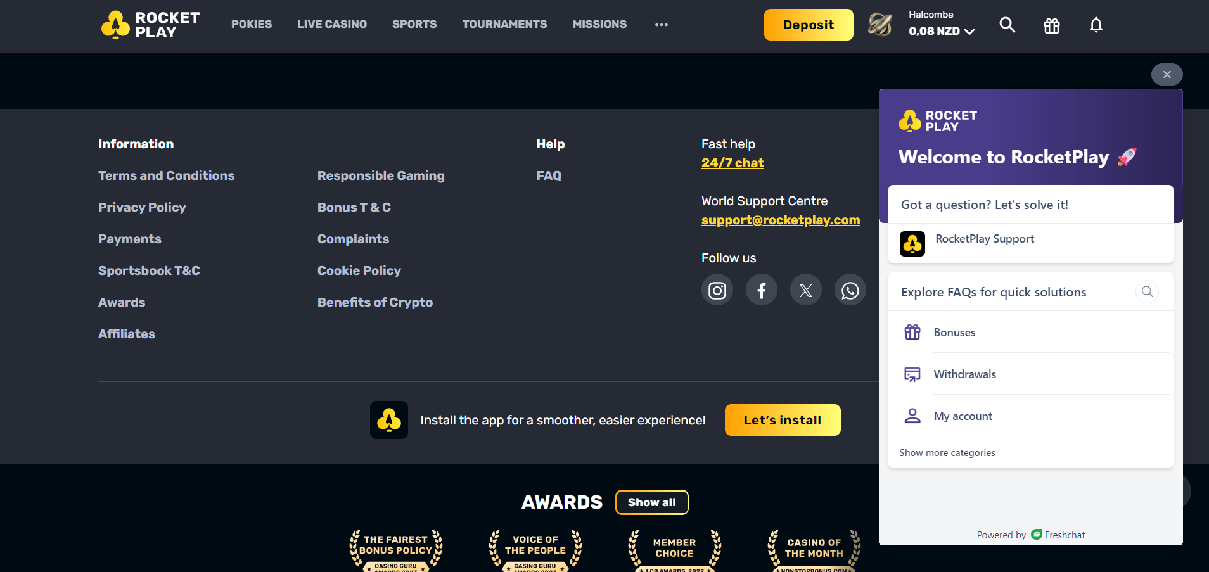Viewport: 1209px width, 572px height.
Task: Click the planet avatar icon near balance
Action: (x=880, y=25)
